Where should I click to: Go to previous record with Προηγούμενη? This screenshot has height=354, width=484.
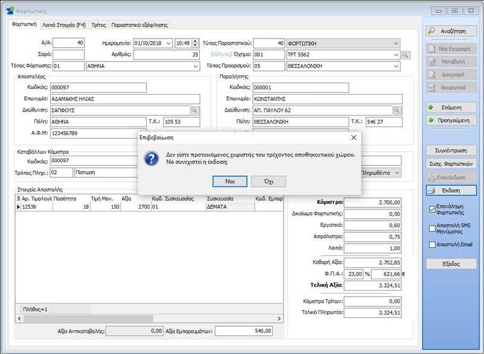tap(451, 120)
